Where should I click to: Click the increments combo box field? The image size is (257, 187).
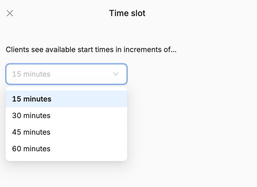point(66,74)
